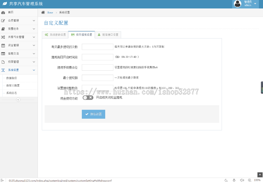The width and height of the screenshot is (263, 182).
Task: Click the zoom percentage control in the status bar
Action: click(x=257, y=180)
